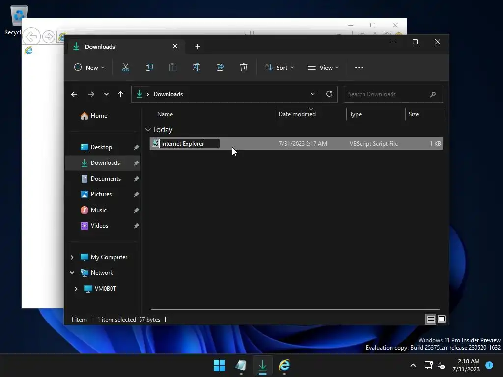Go forward with the right arrow
The height and width of the screenshot is (377, 503).
point(91,94)
